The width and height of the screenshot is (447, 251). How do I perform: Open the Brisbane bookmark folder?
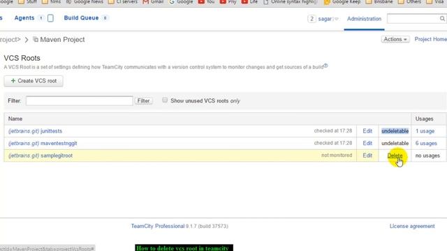click(x=379, y=1)
